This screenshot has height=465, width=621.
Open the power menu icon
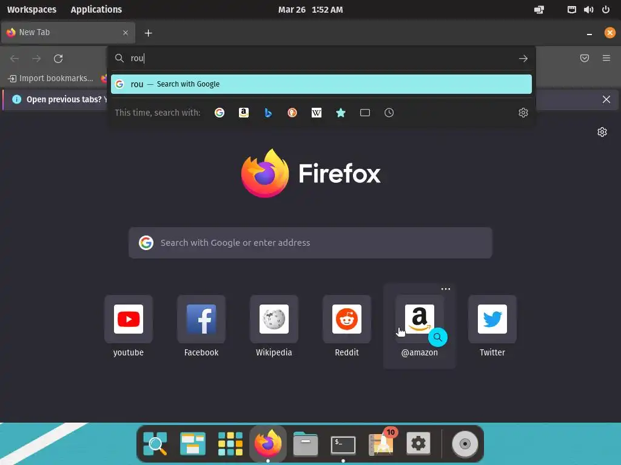606,10
